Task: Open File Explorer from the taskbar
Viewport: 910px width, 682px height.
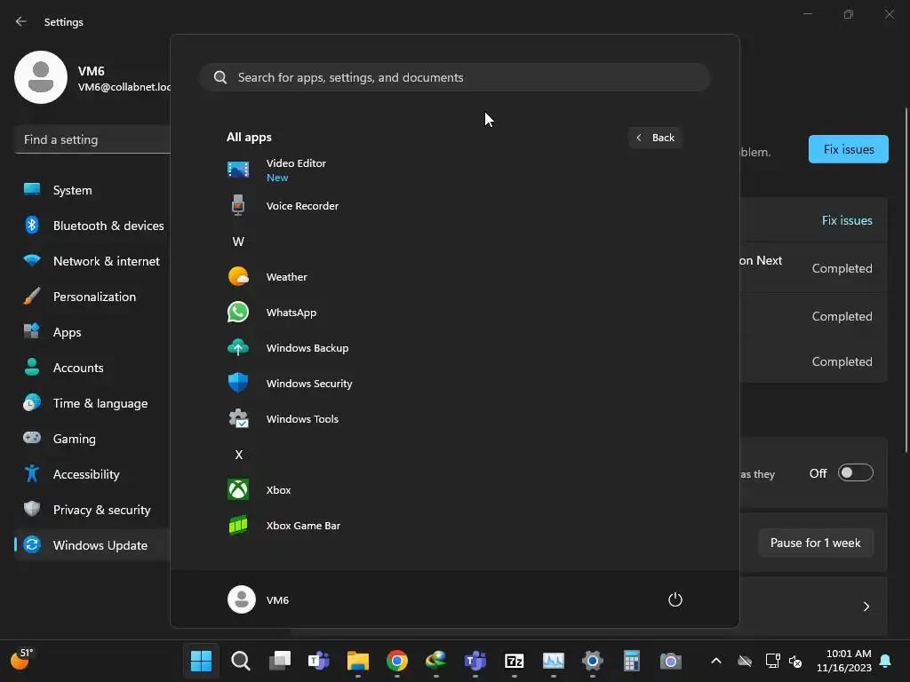Action: point(358,661)
